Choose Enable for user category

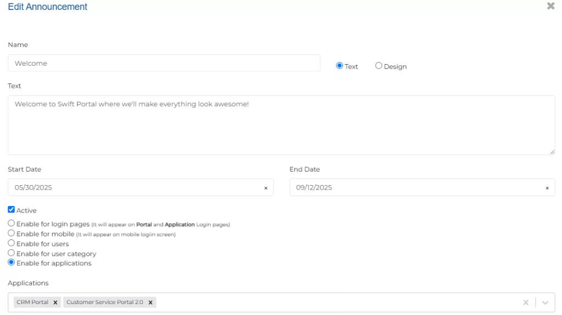click(x=12, y=253)
